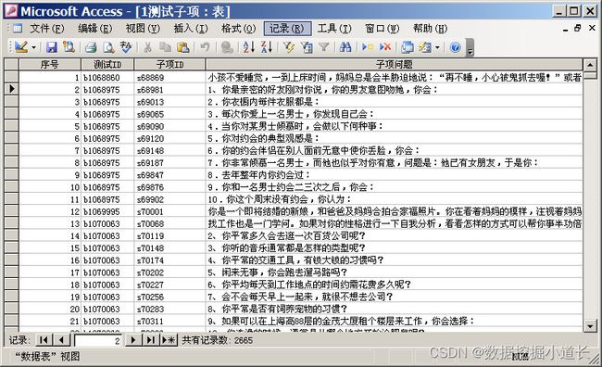The height and width of the screenshot is (367, 602).
Task: Select the 序号 column header
Action: coord(50,64)
